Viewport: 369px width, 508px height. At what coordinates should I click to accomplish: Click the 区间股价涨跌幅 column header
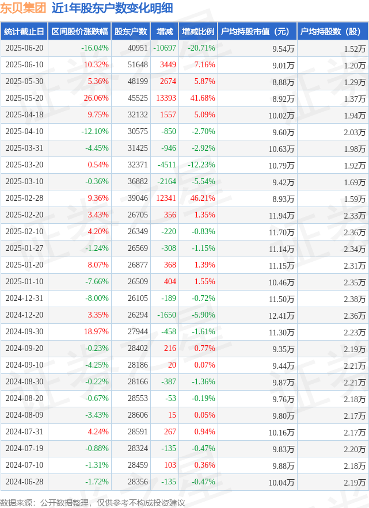[x=79, y=32]
